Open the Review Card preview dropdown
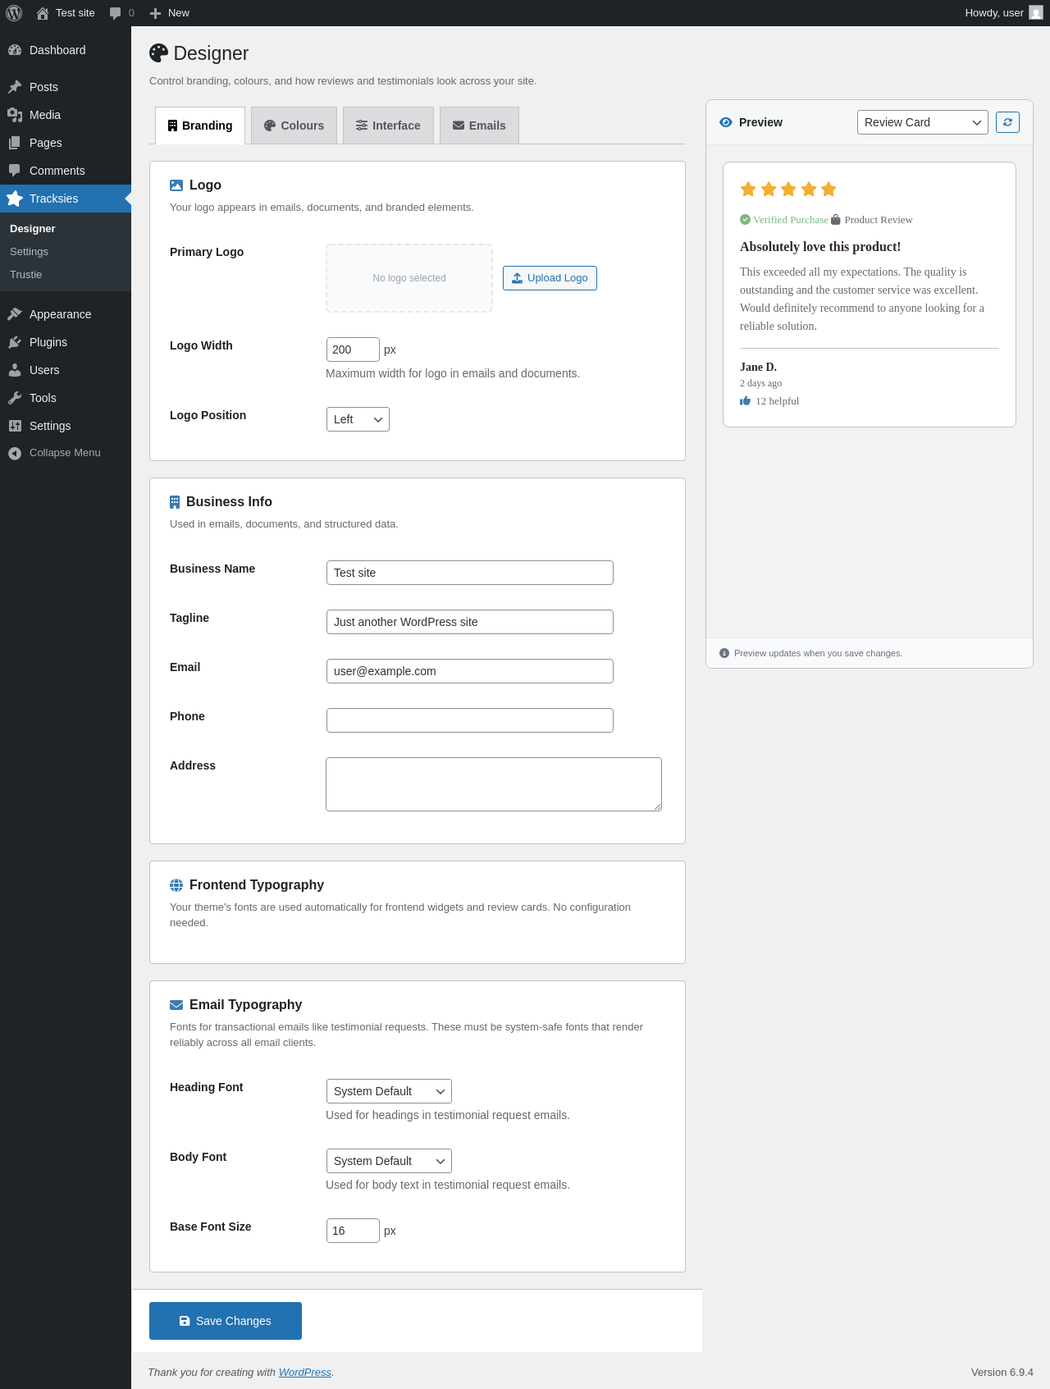Viewport: 1050px width, 1389px height. tap(923, 122)
